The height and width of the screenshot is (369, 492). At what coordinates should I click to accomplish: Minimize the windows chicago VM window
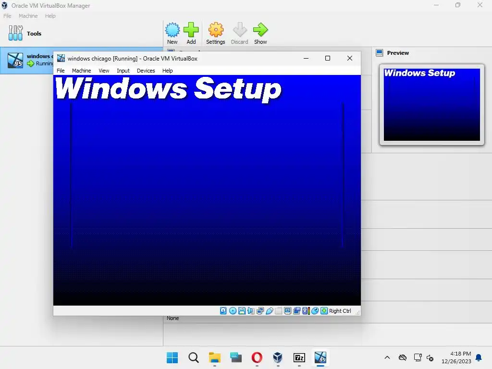click(306, 58)
